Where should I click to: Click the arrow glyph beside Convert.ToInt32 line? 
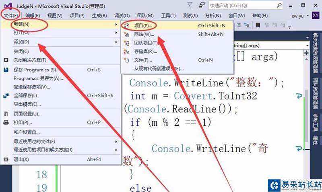299,96
